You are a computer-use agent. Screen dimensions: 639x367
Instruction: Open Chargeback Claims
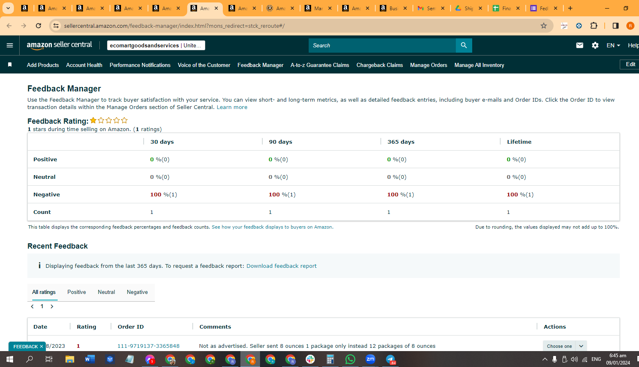click(379, 65)
